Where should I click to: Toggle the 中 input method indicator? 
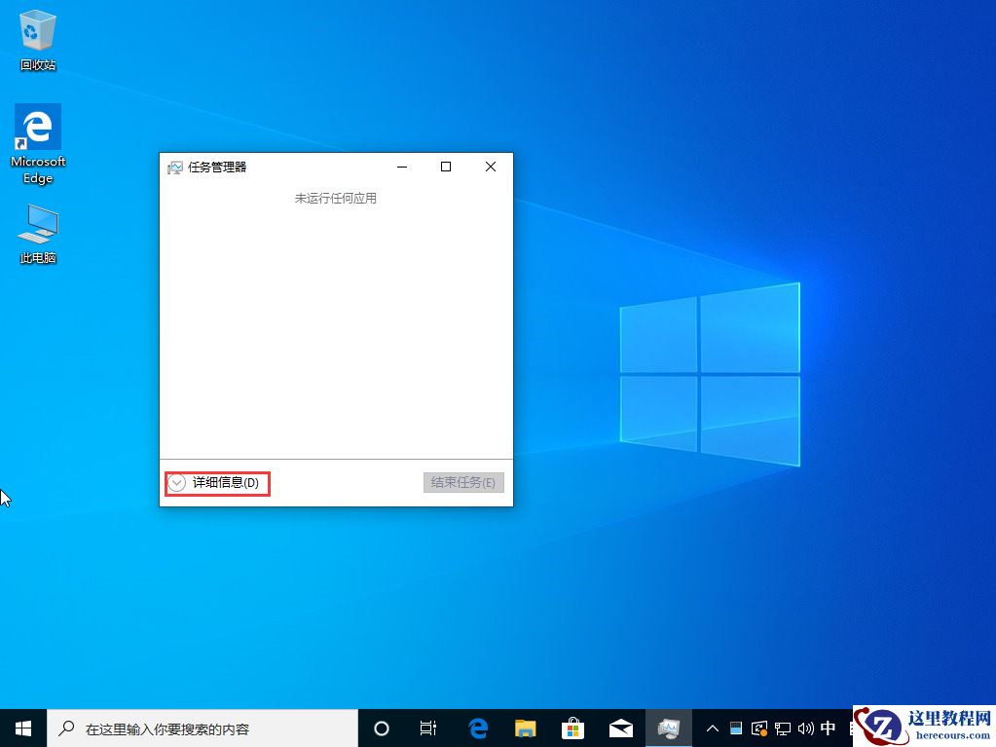(828, 728)
